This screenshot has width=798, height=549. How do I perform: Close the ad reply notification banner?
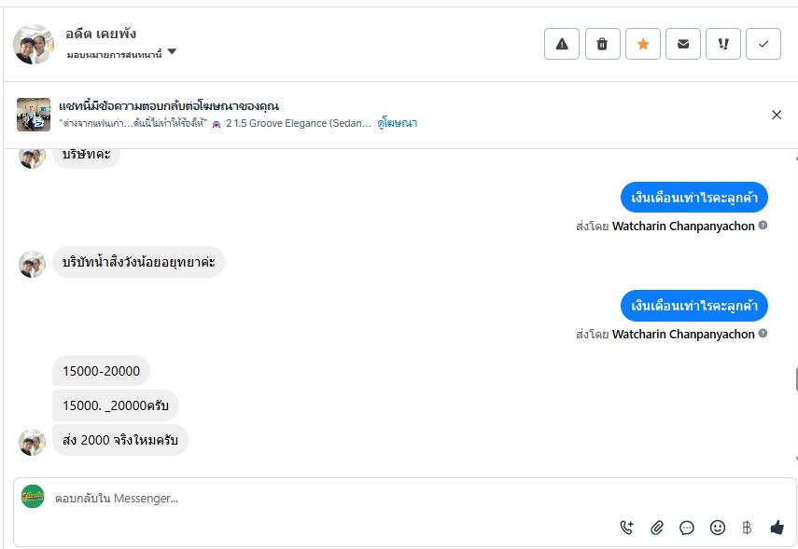pos(777,115)
